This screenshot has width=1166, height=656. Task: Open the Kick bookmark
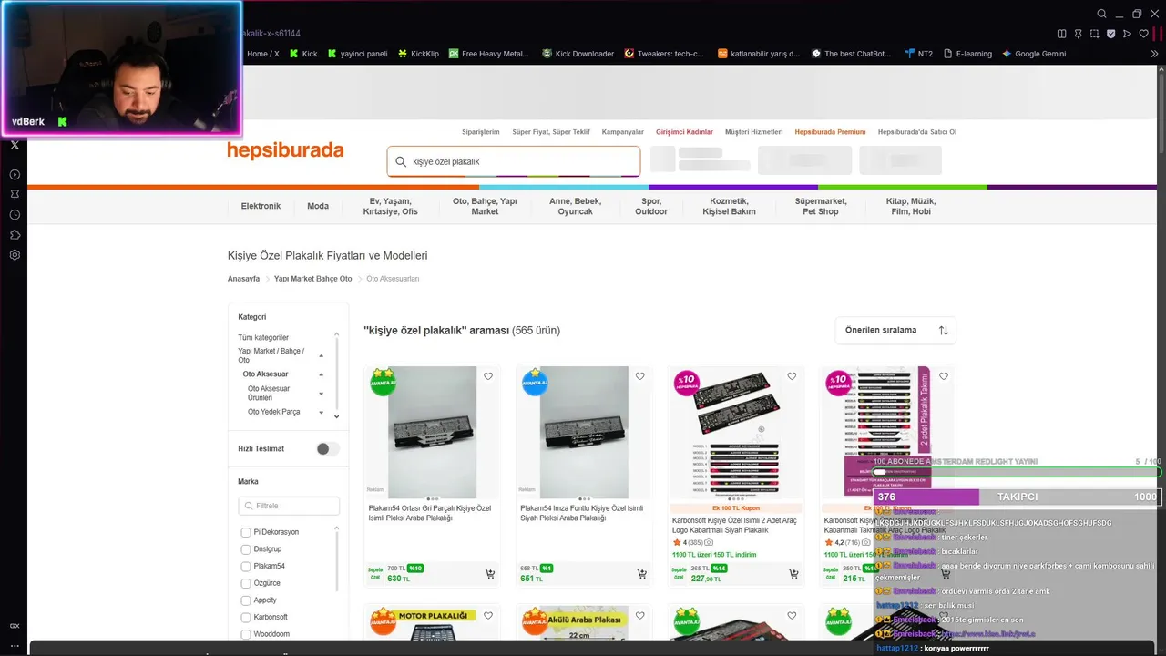pos(303,54)
